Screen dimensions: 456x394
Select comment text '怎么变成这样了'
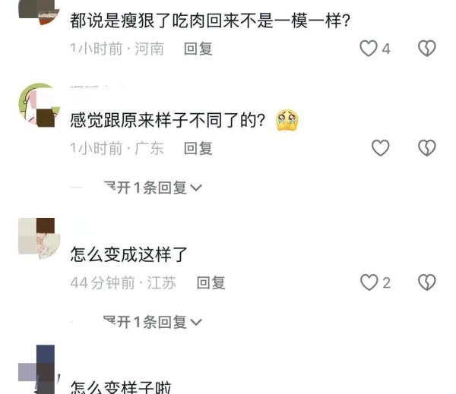[x=128, y=254]
